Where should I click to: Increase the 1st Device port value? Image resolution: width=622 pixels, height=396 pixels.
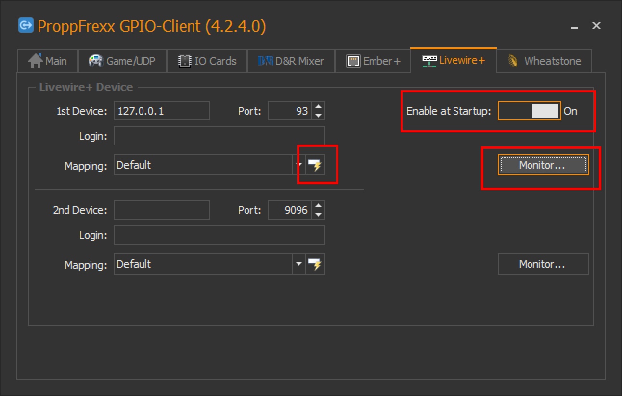coord(318,106)
